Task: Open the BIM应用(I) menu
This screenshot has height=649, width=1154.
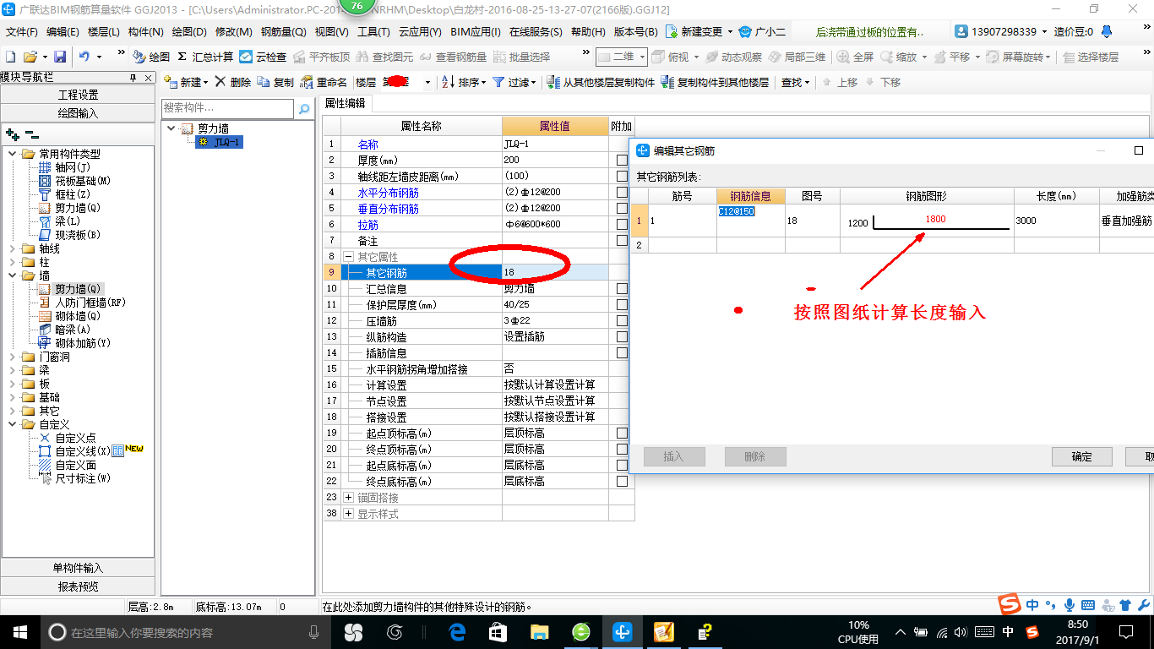Action: [476, 31]
